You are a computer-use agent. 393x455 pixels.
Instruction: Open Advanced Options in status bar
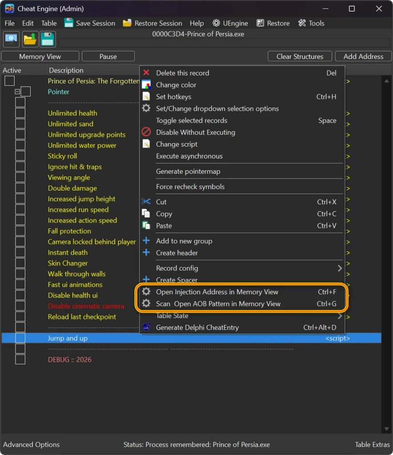pyautogui.click(x=32, y=444)
